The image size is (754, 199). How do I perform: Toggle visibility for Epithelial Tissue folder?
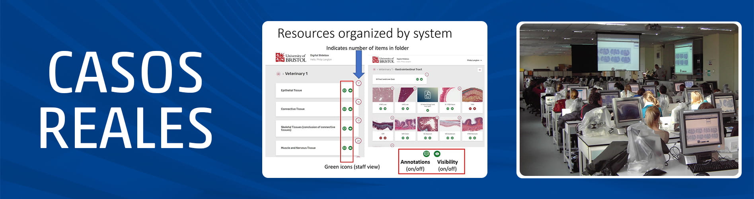pyautogui.click(x=350, y=90)
